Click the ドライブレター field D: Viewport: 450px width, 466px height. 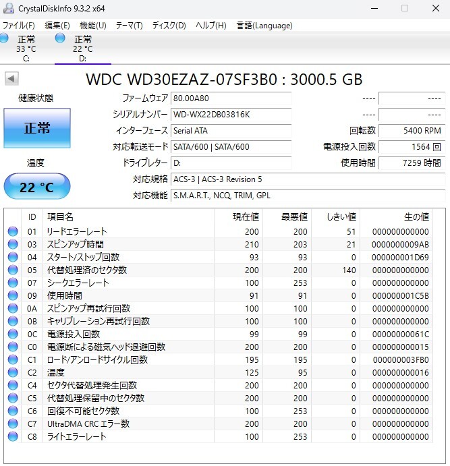231,163
